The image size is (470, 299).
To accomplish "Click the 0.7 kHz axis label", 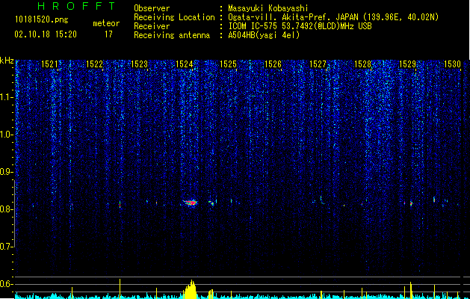I will (x=6, y=247).
